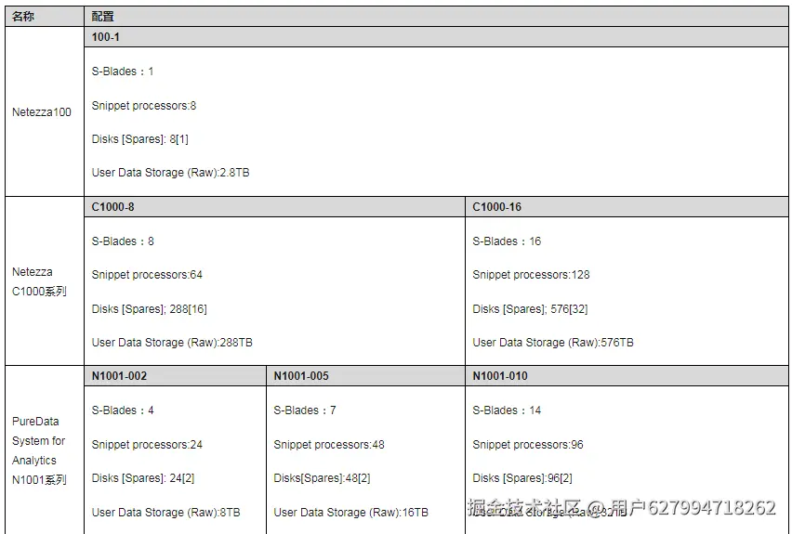Screen dimensions: 792x534
Task: Click "Disks [Spares]; 288[16]" text
Action: (150, 309)
